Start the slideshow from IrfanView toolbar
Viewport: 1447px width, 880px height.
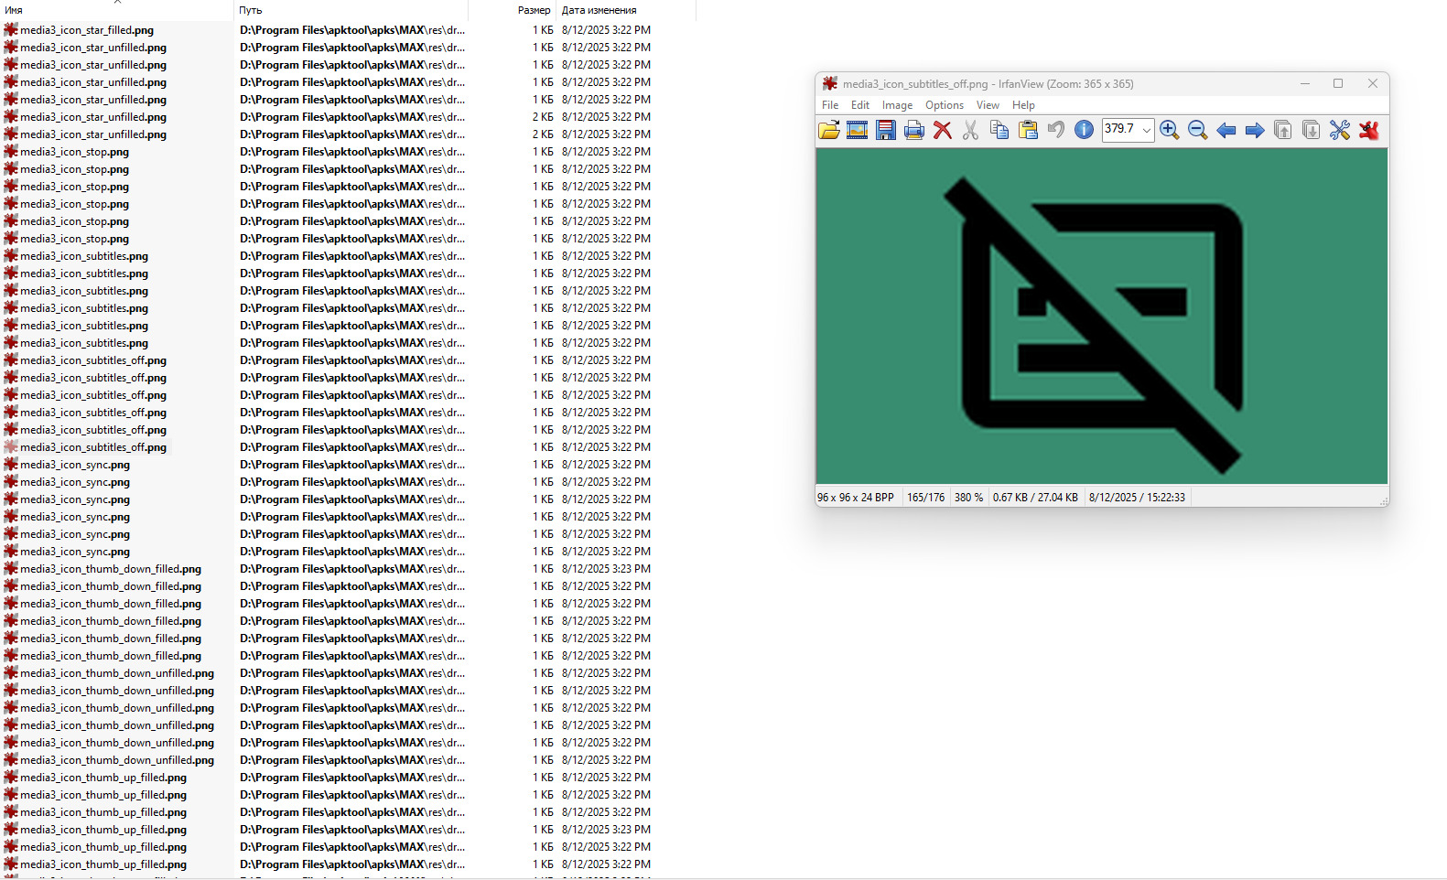pos(858,130)
